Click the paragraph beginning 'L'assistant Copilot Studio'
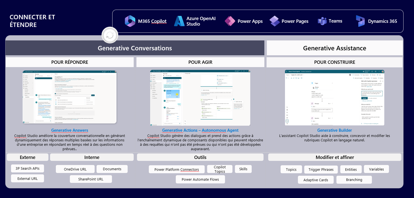The width and height of the screenshot is (414, 198). pyautogui.click(x=335, y=138)
